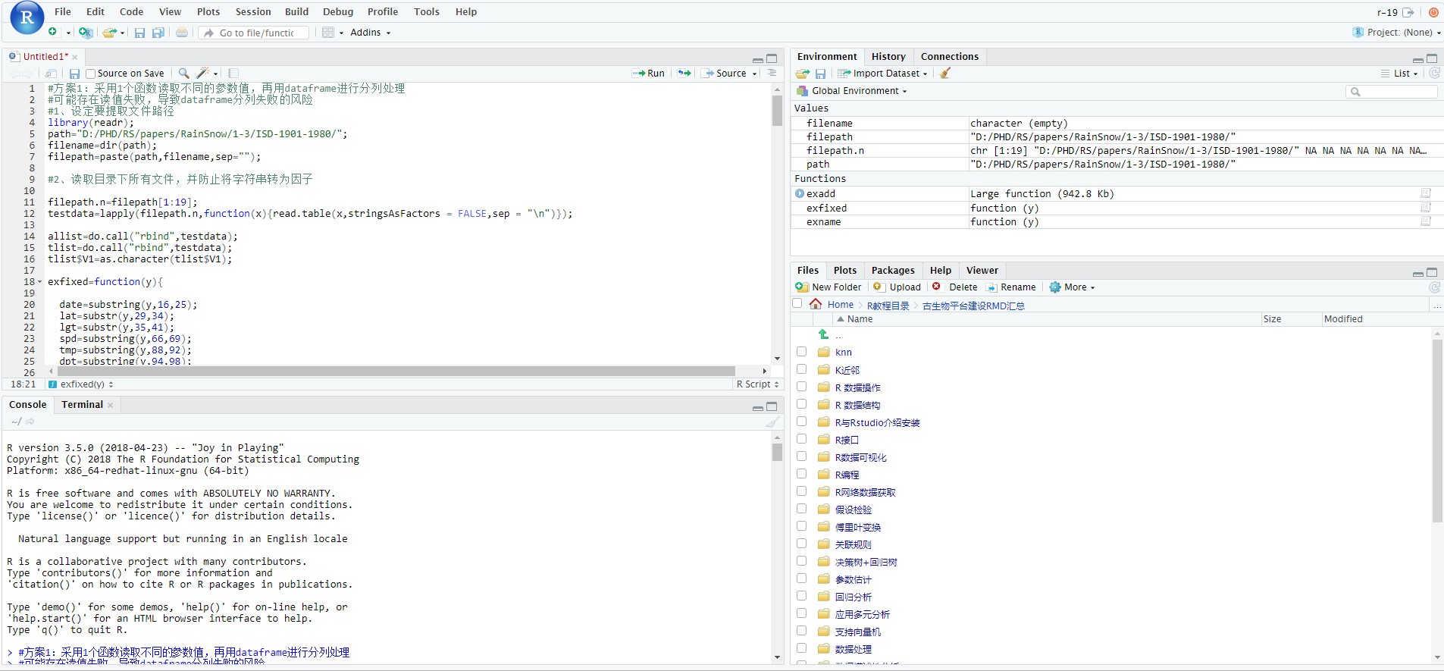This screenshot has height=671, width=1444.
Task: Click the code tools magic wand icon
Action: point(203,74)
